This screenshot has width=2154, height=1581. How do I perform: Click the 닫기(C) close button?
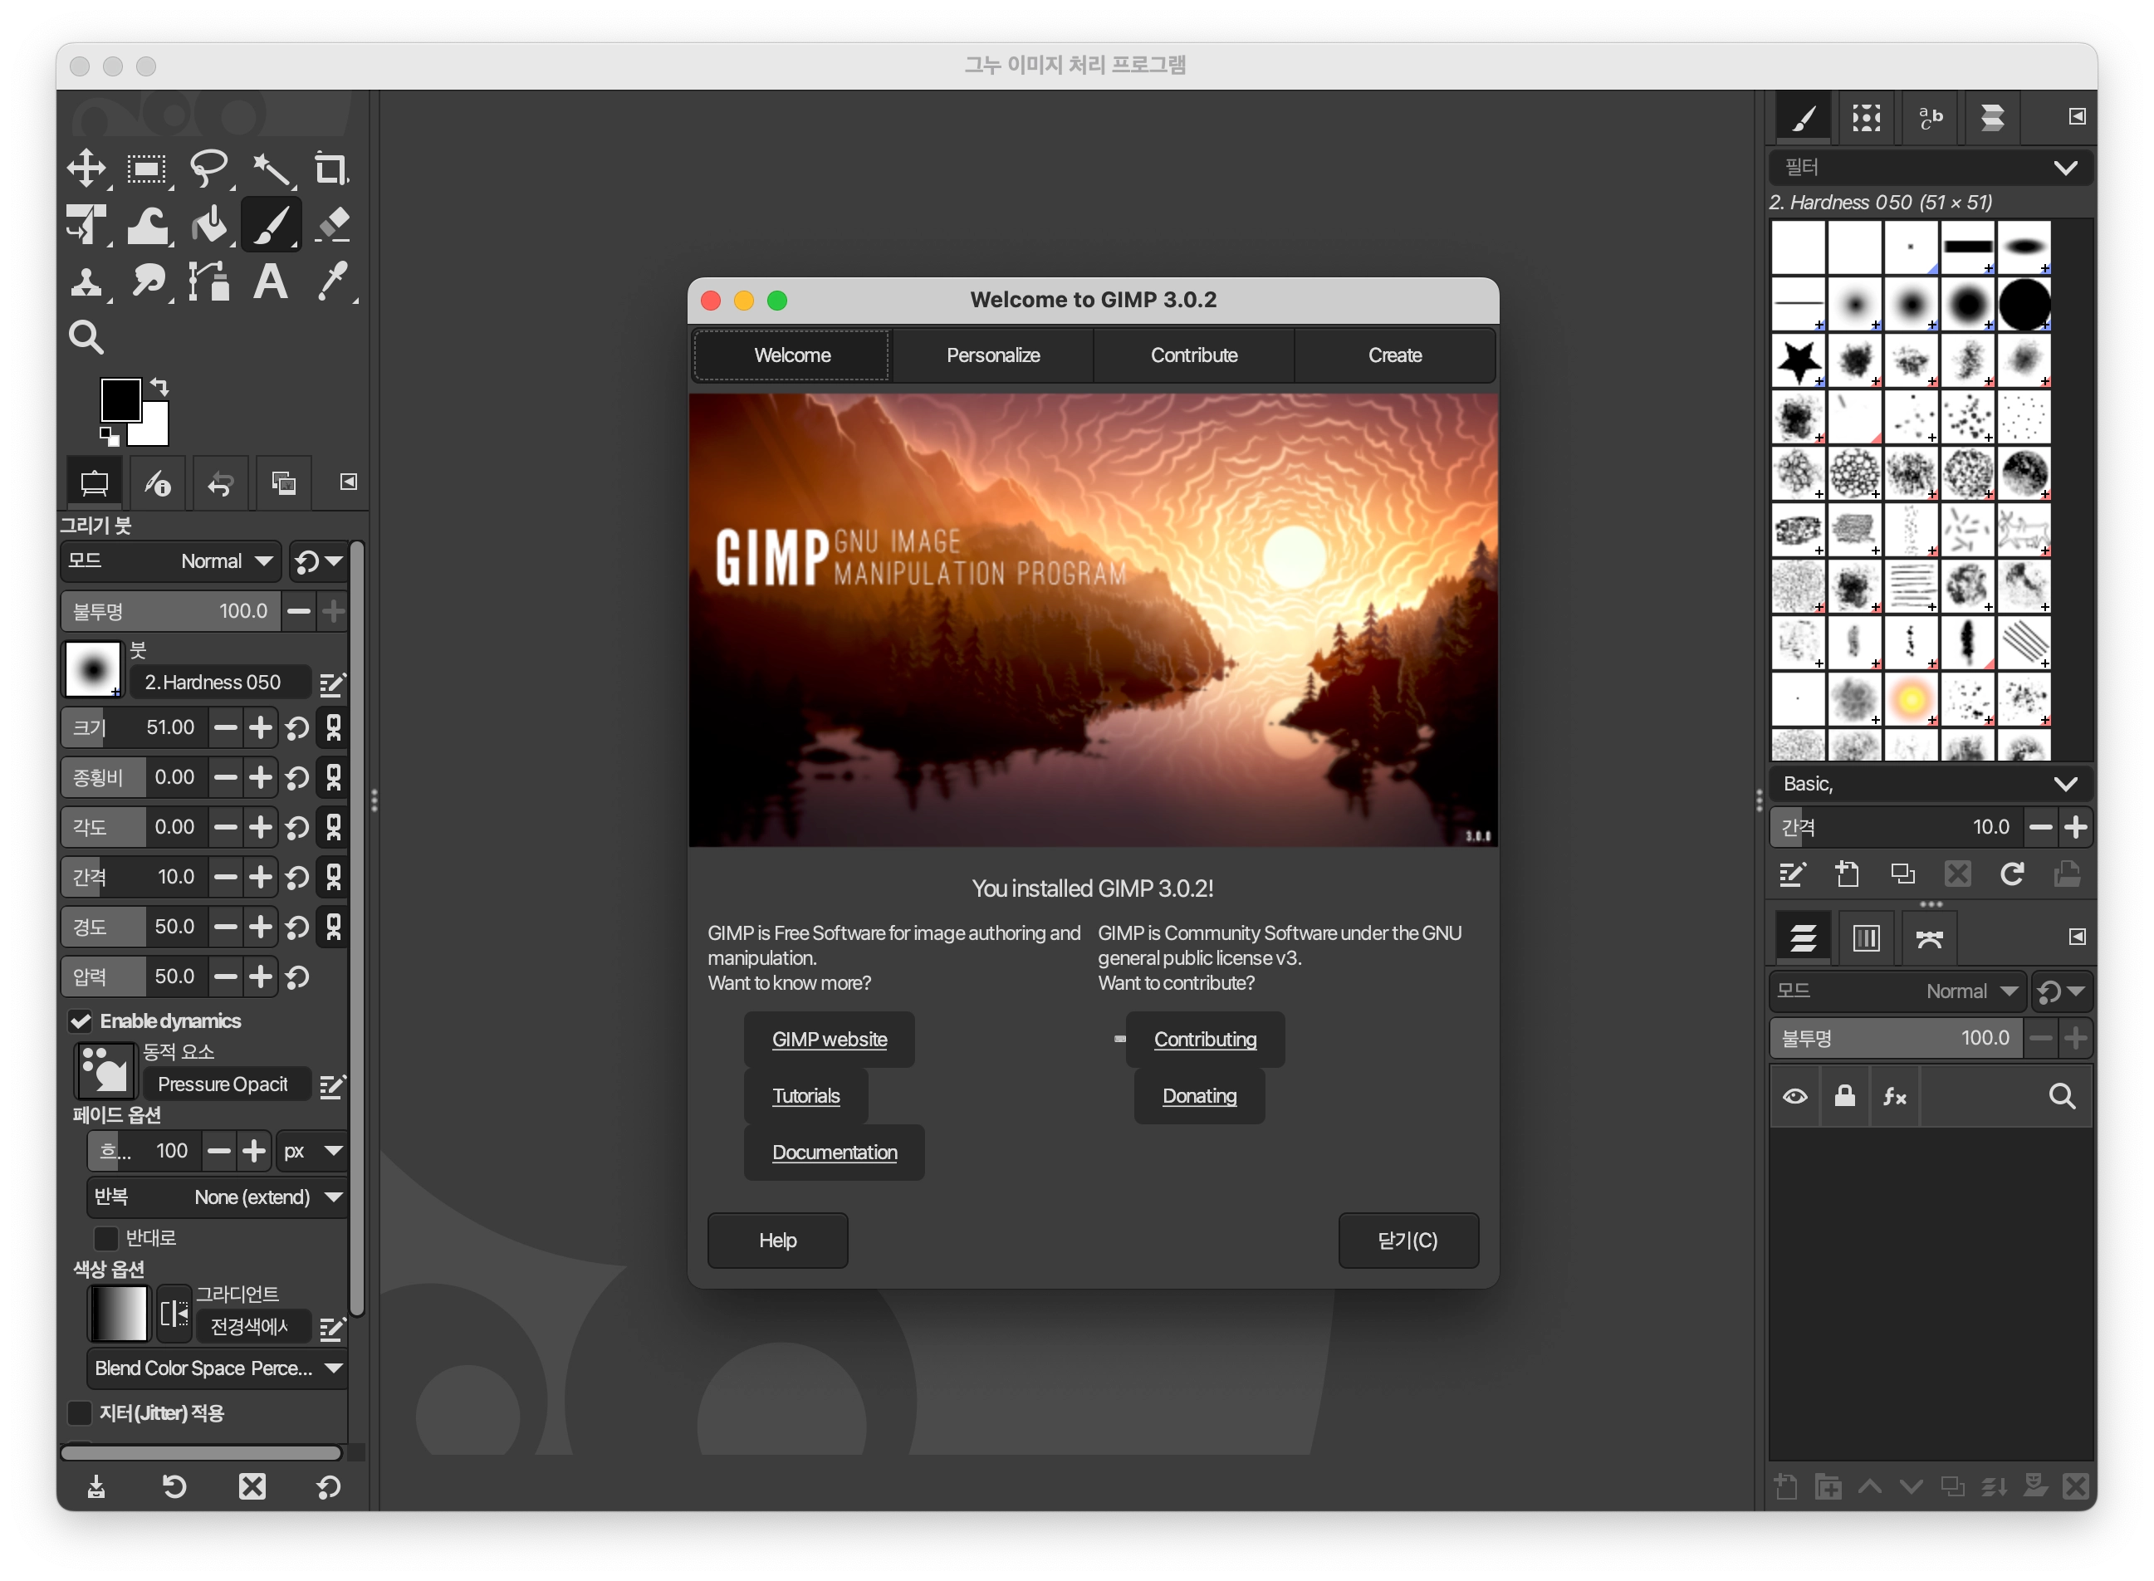coord(1408,1241)
